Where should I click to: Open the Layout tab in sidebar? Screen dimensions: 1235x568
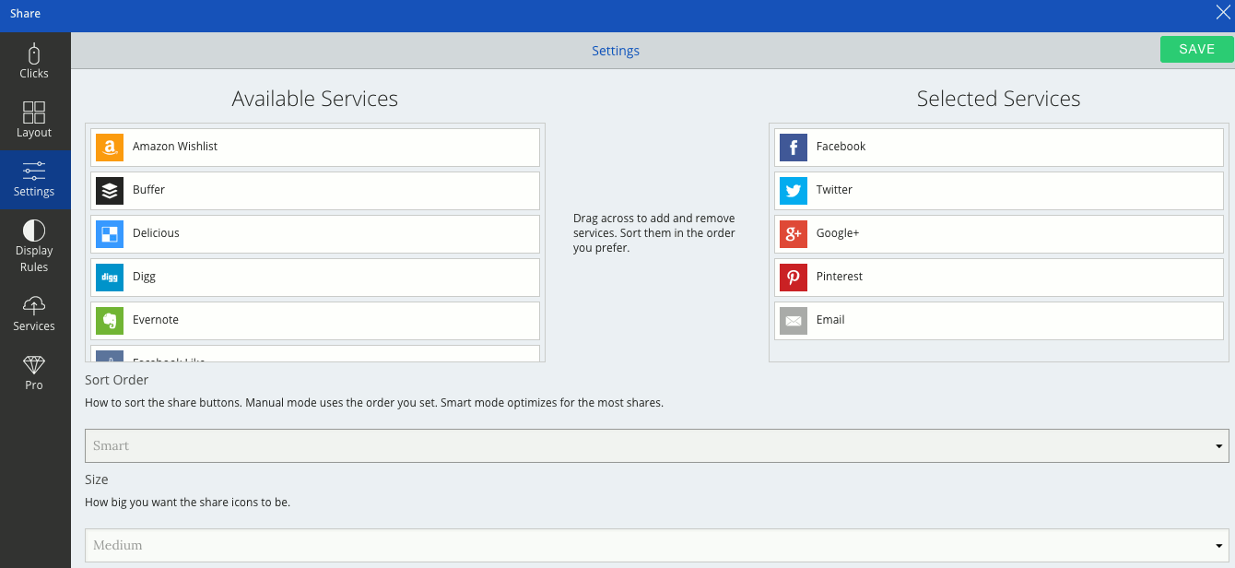tap(34, 121)
